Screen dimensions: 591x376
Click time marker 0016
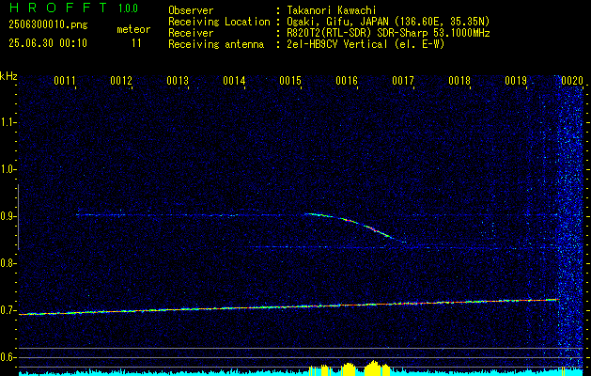(x=347, y=81)
